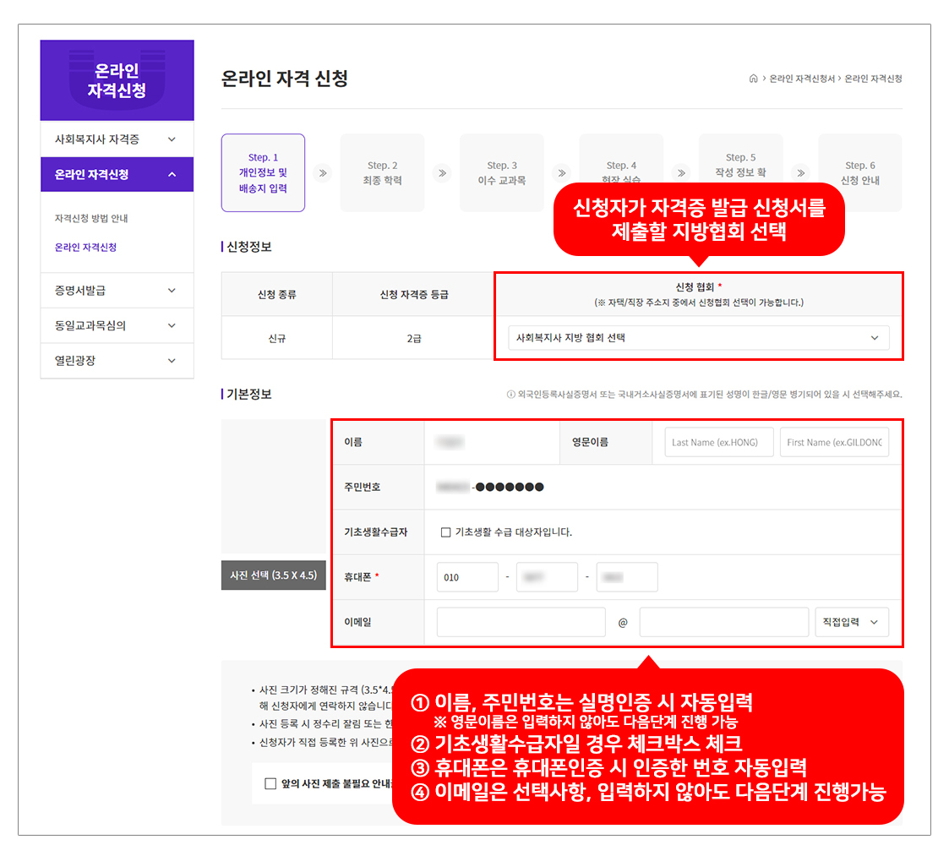This screenshot has width=949, height=856.
Task: Click the 사진 선택 (3.5 X 4.5) button
Action: pos(273,575)
